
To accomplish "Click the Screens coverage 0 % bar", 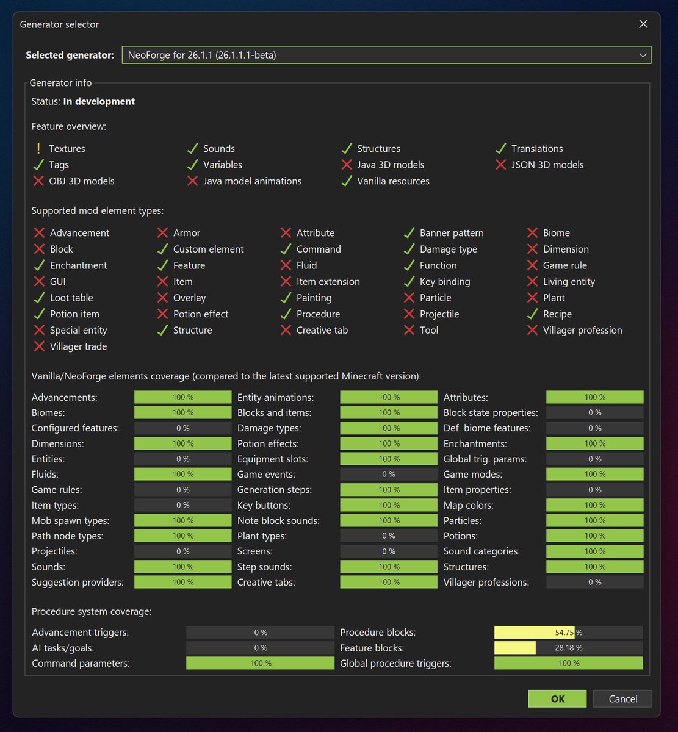I will pyautogui.click(x=388, y=551).
